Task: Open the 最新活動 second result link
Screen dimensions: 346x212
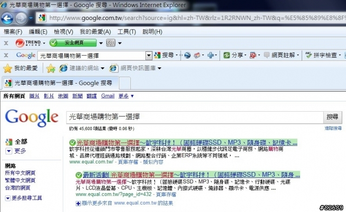Action: point(191,175)
